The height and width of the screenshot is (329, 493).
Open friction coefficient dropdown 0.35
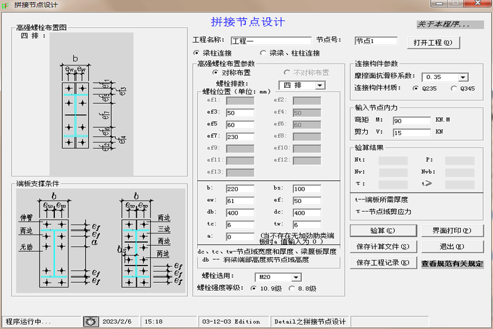click(463, 77)
